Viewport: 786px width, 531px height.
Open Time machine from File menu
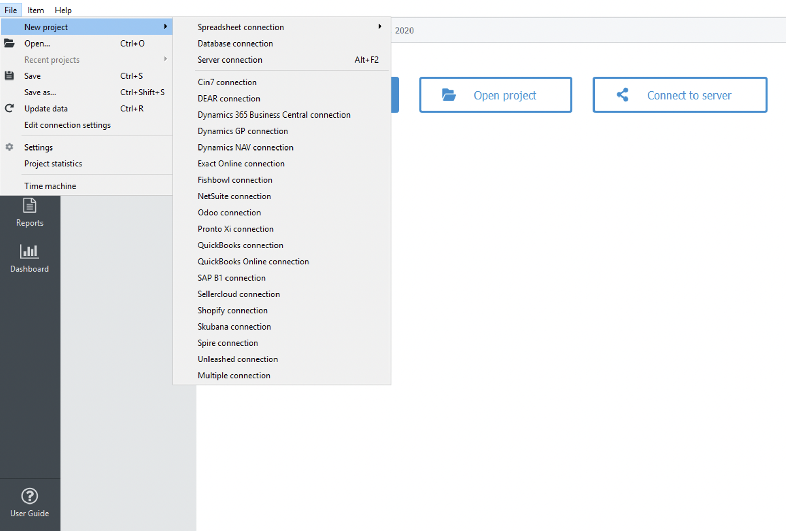[50, 186]
